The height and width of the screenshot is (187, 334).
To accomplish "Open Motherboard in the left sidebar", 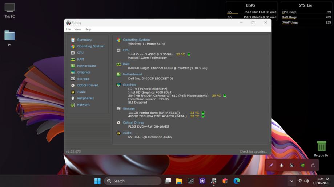I will (86, 66).
